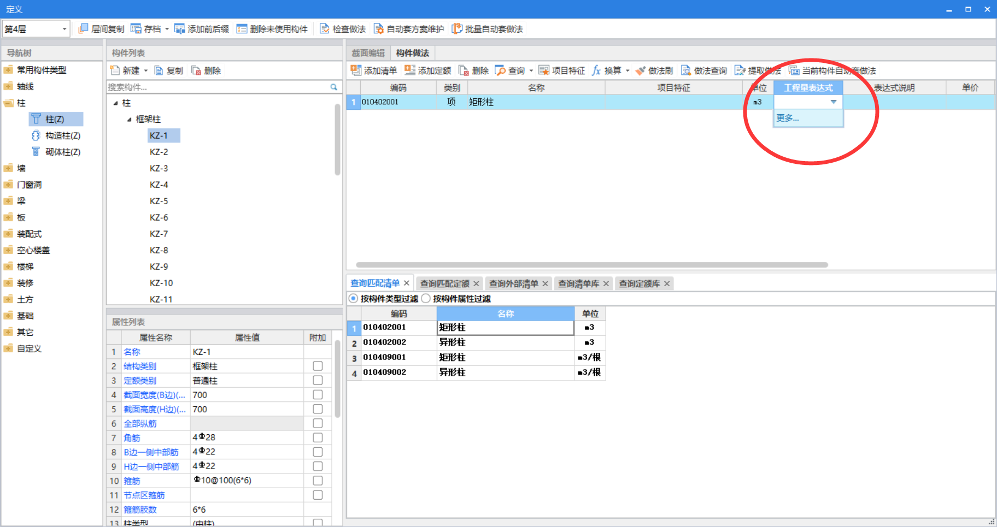Choose 更多... in expression dropdown

(808, 118)
